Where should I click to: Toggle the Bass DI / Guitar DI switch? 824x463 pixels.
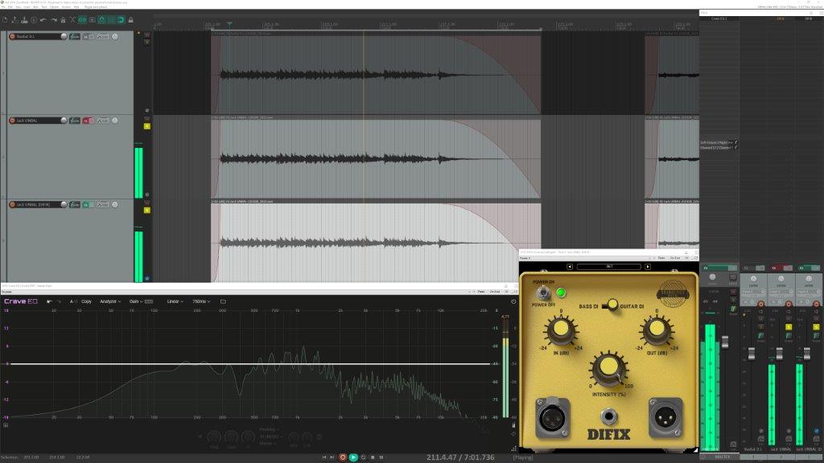click(x=612, y=304)
